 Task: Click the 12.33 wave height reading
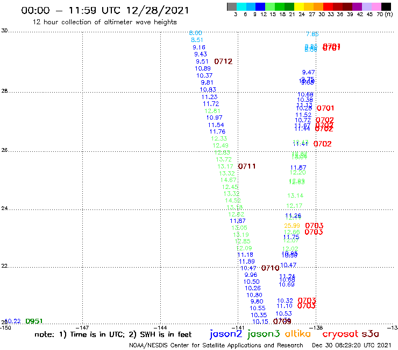coord(219,139)
